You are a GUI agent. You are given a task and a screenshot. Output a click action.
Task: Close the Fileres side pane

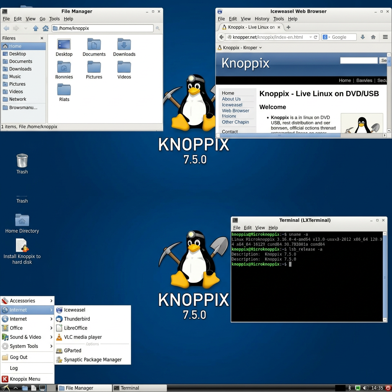pos(42,38)
